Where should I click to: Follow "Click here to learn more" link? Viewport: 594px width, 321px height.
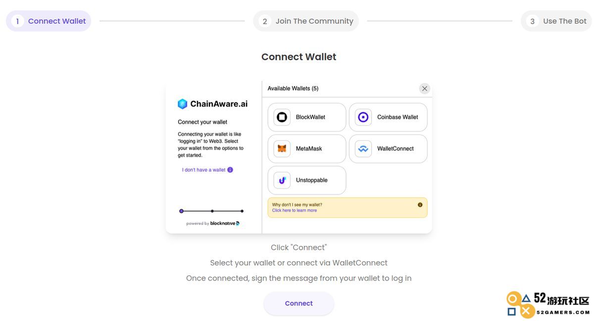[x=295, y=210]
